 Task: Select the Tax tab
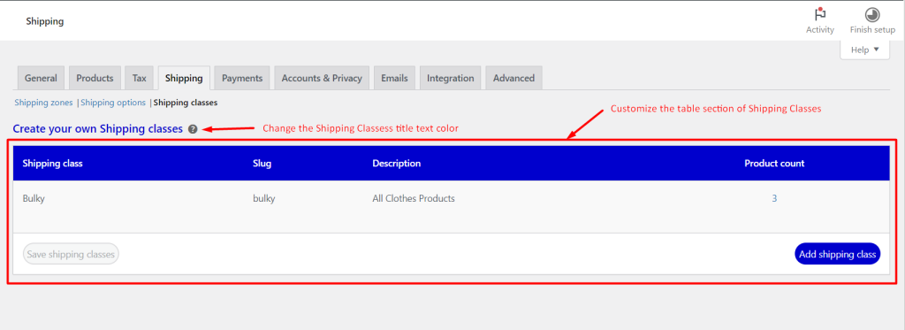tap(139, 78)
